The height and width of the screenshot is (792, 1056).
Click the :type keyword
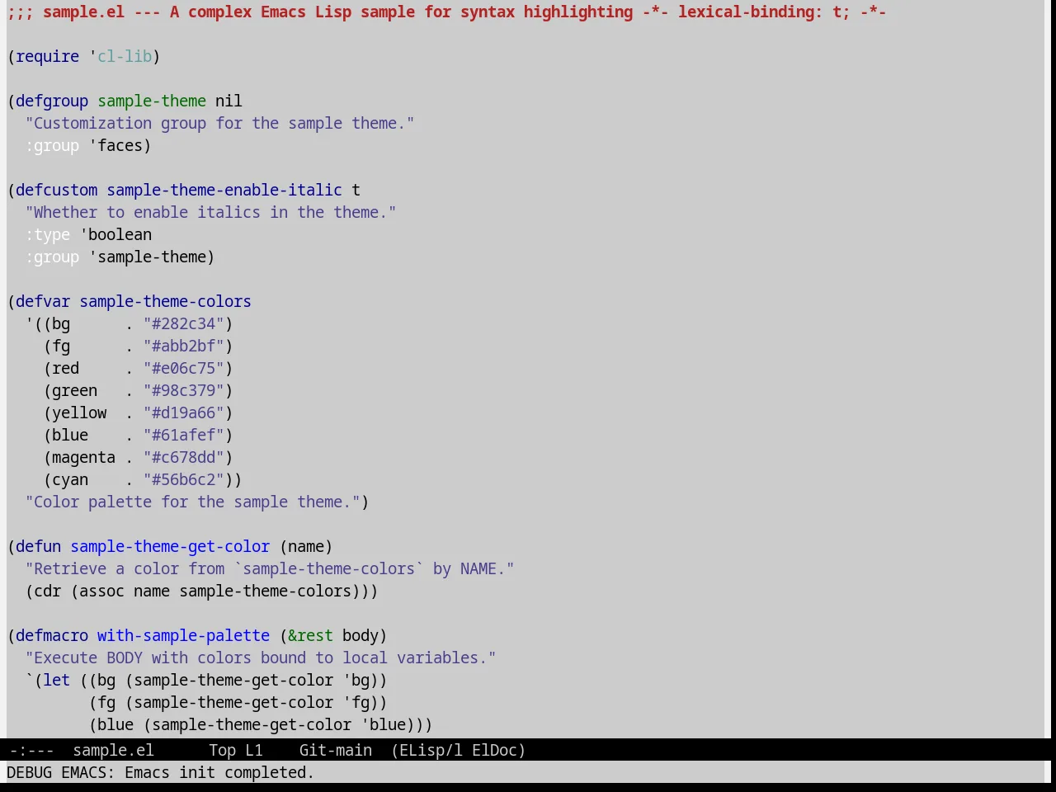pos(47,234)
